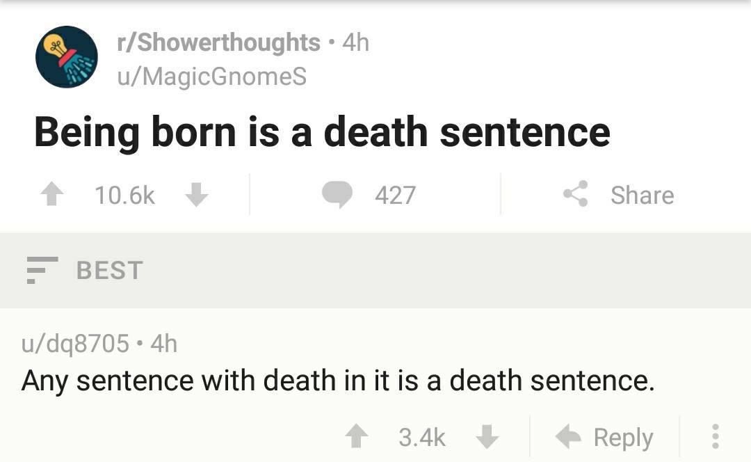The height and width of the screenshot is (462, 751).
Task: Click the 10.6k post score
Action: [x=124, y=196]
